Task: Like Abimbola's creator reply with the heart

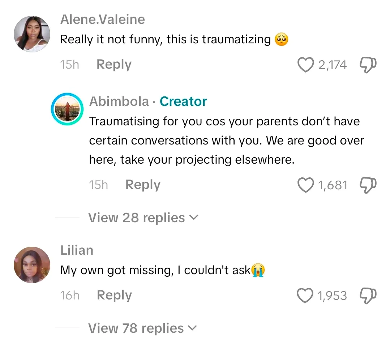Action: coord(305,185)
